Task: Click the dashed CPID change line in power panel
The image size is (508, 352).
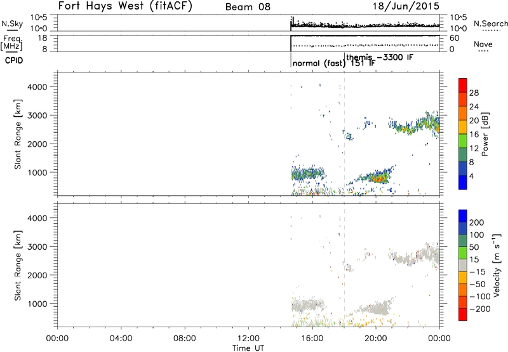Action: coord(344,133)
